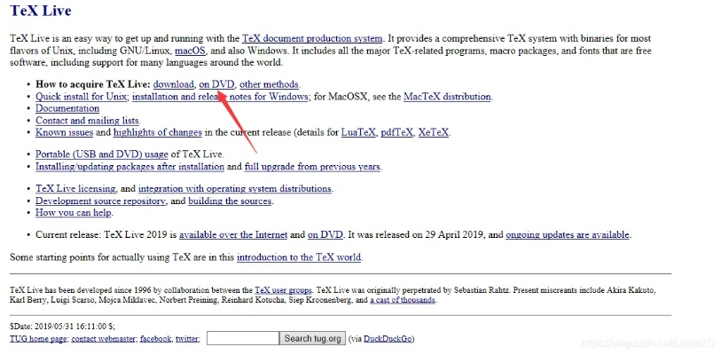Open installation and release notes for Windows
The height and width of the screenshot is (355, 721).
pos(220,97)
